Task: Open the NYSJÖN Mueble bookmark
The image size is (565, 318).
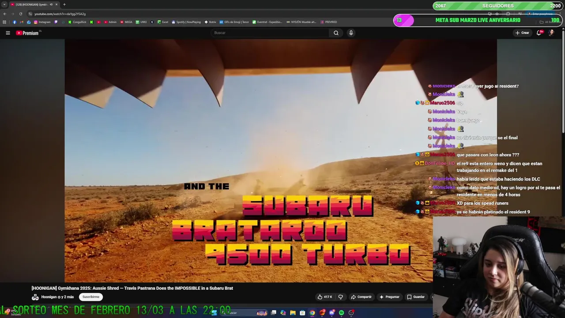Action: [x=302, y=22]
